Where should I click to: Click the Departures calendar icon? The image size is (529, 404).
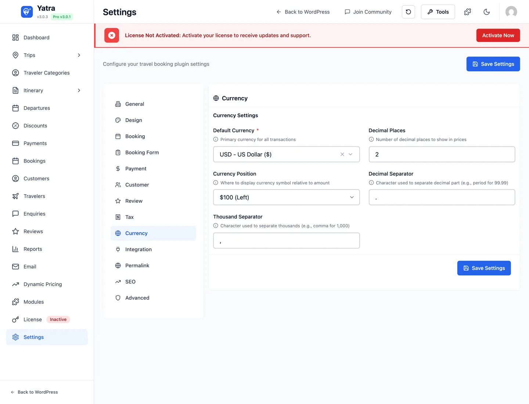click(x=15, y=108)
